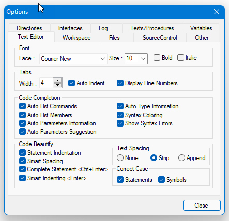Viewport: 229px width, 221px height.
Task: Toggle Auto Parameters Suggestion
Action: click(x=22, y=132)
